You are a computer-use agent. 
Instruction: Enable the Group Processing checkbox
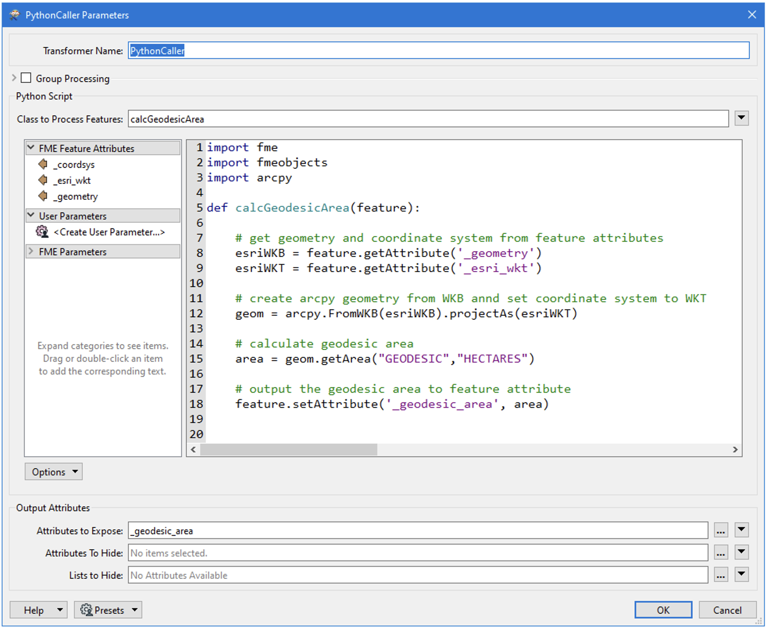tap(26, 78)
